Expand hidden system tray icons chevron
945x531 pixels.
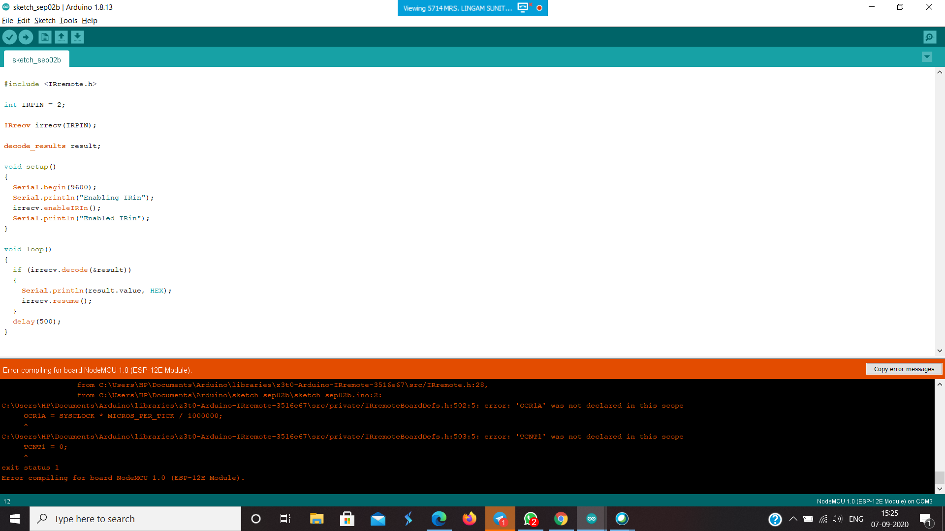pyautogui.click(x=793, y=519)
